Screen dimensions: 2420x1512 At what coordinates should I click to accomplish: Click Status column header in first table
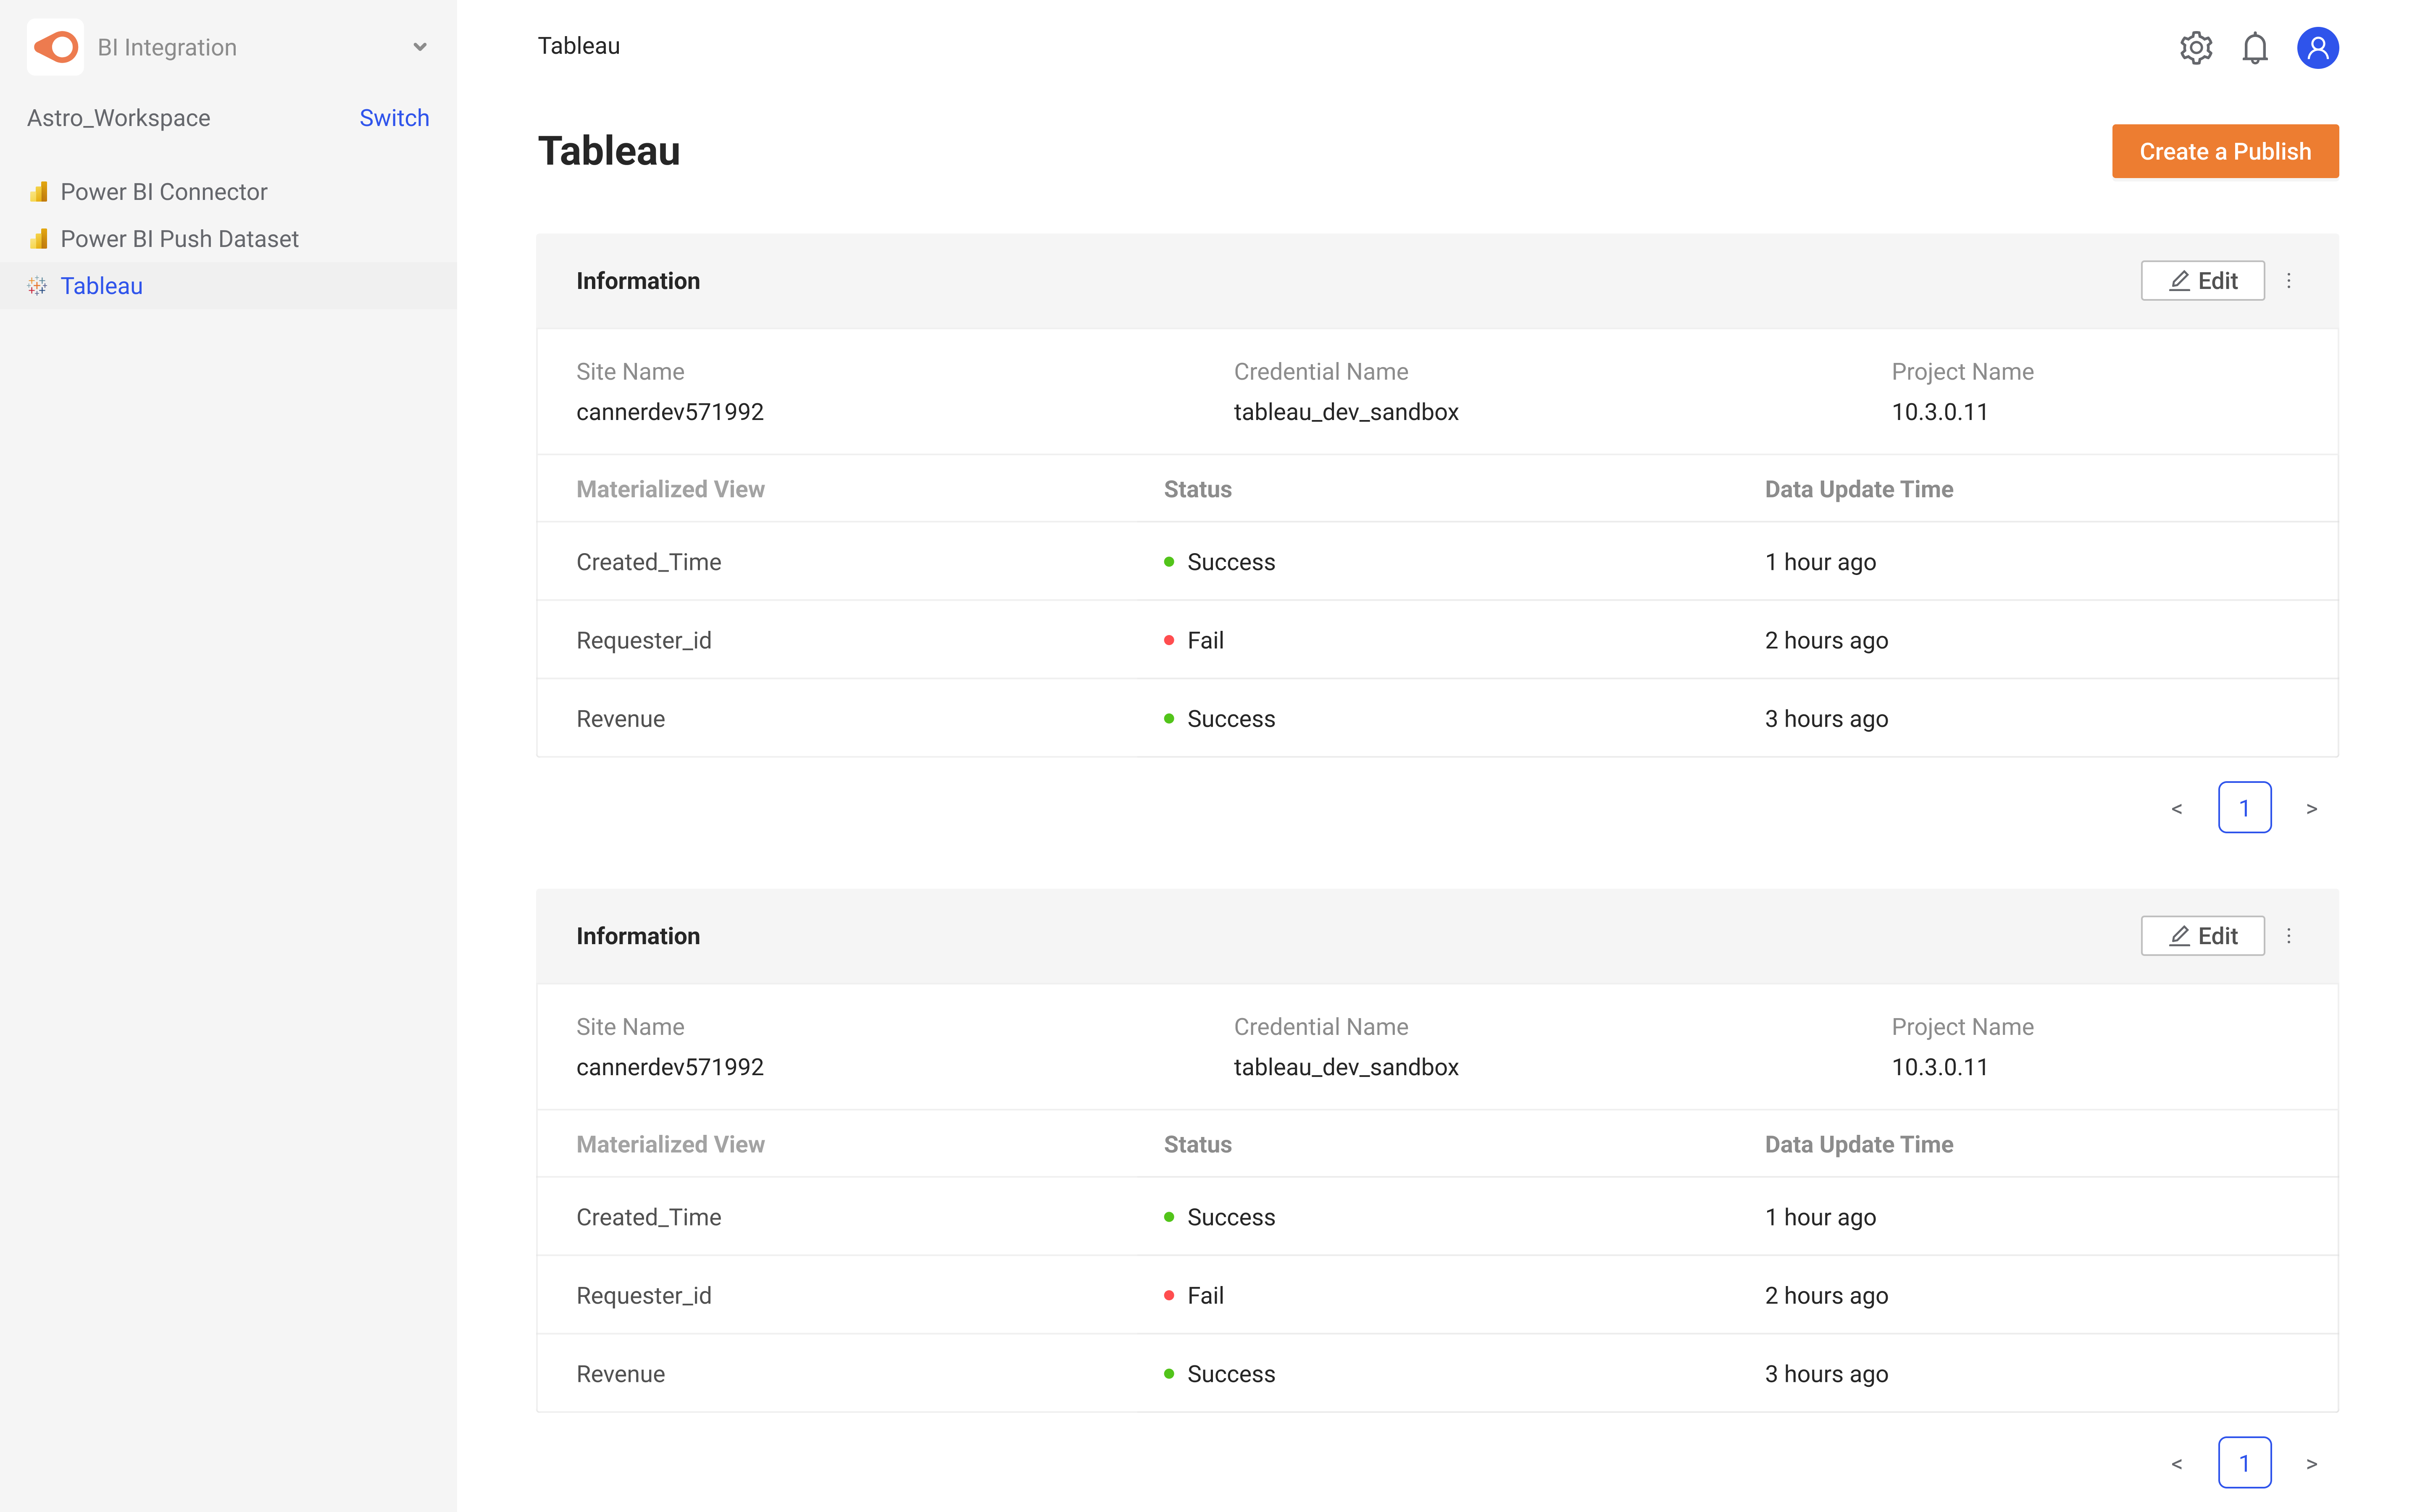[1197, 489]
